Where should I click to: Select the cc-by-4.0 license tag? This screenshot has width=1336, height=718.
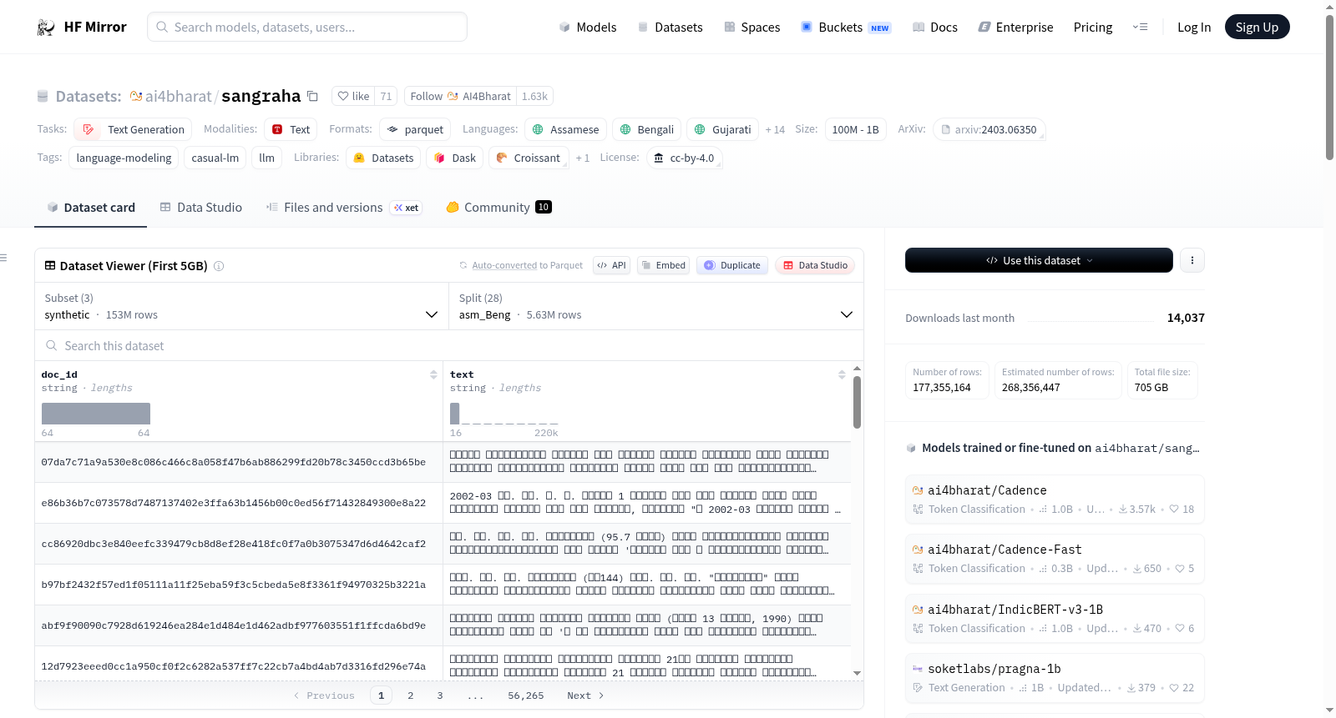point(684,158)
